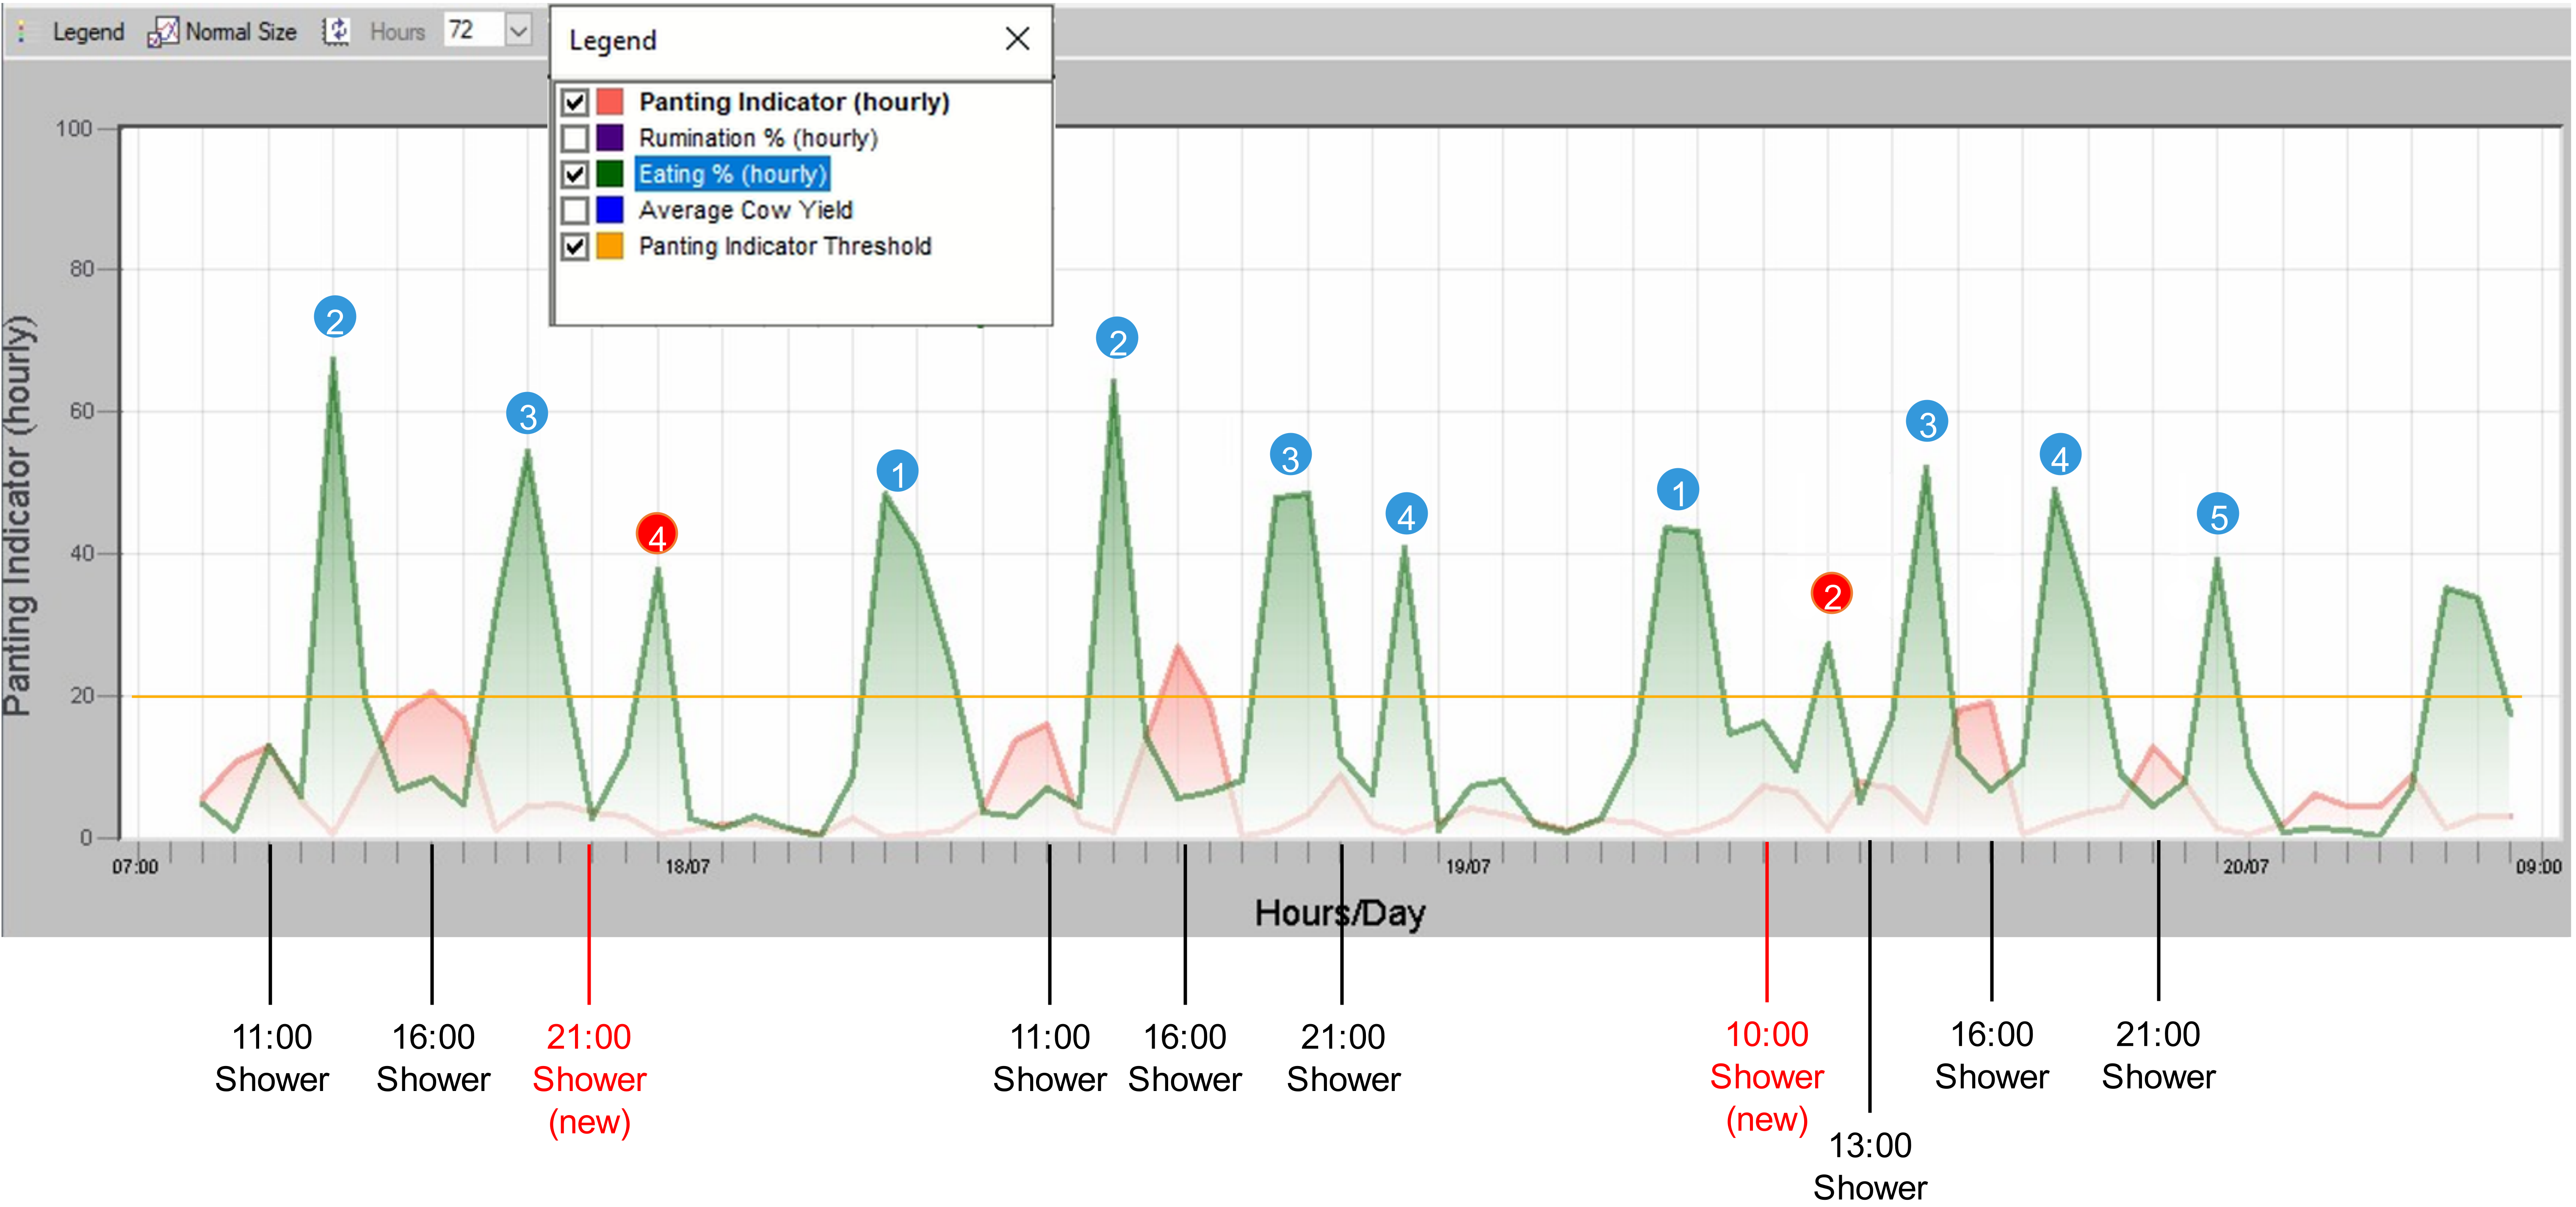Image resolution: width=2576 pixels, height=1207 pixels.
Task: Enable the Average Cow Yield checkbox
Action: tap(575, 210)
